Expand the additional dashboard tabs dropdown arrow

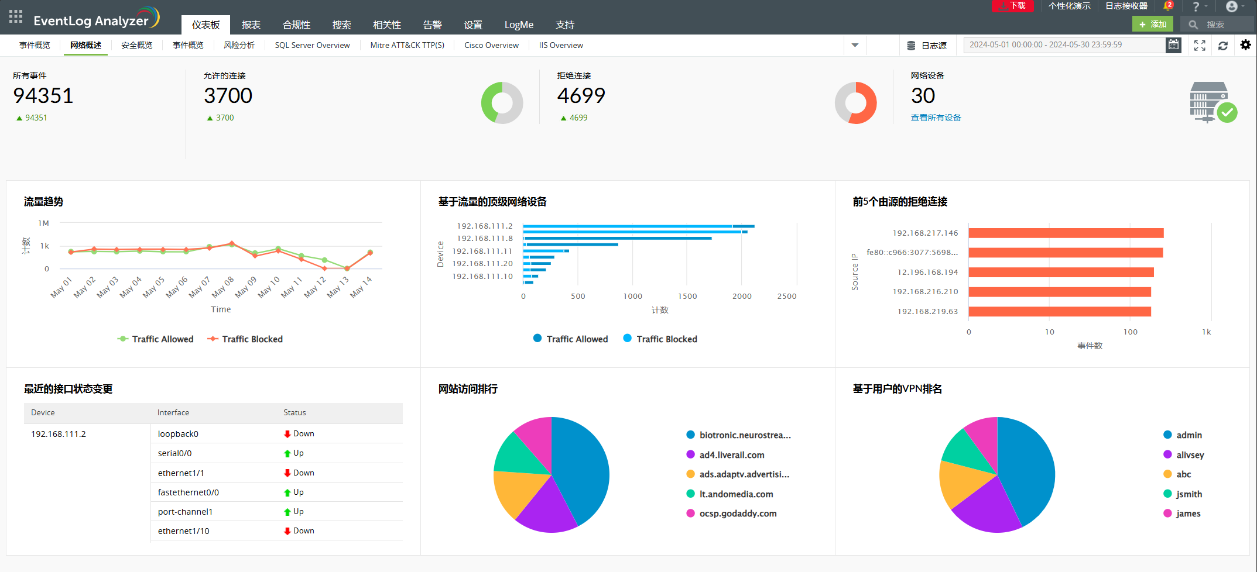[855, 45]
